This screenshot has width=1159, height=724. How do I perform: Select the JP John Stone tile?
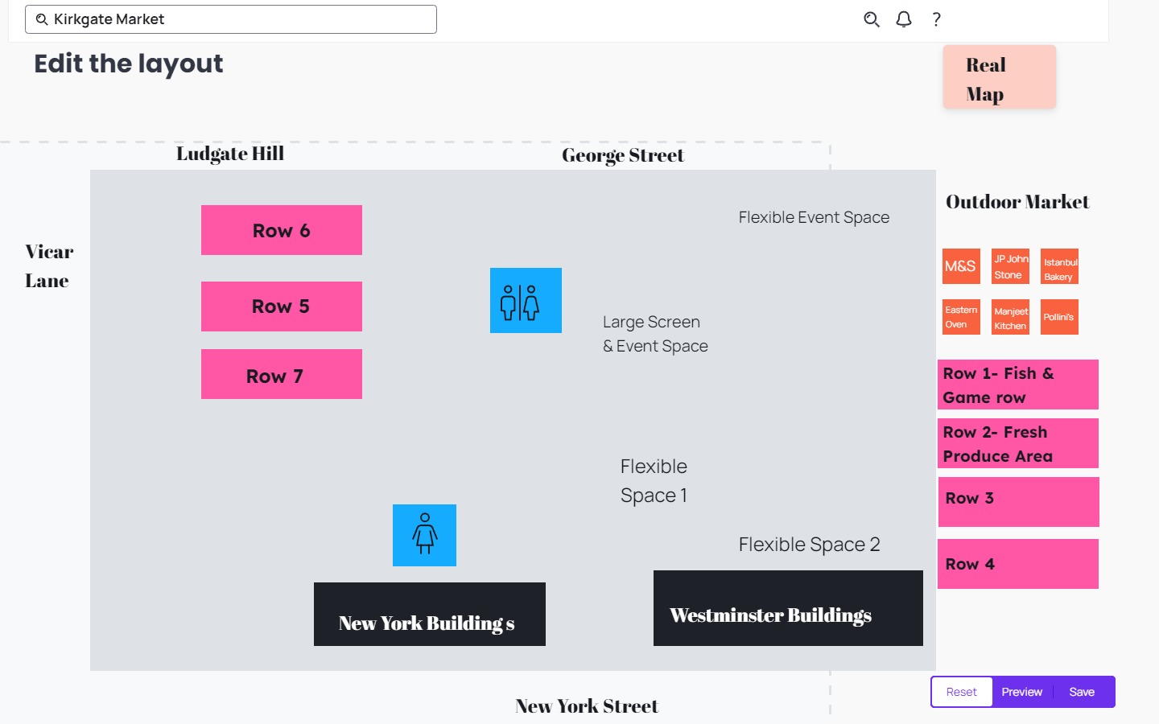tap(1010, 266)
